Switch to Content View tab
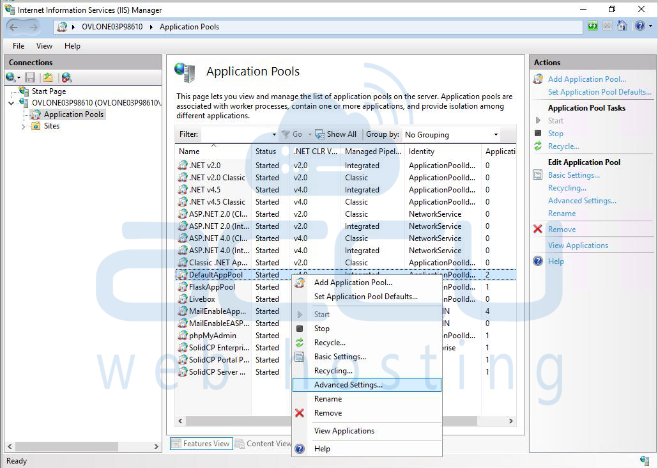The height and width of the screenshot is (468, 658). click(x=263, y=444)
